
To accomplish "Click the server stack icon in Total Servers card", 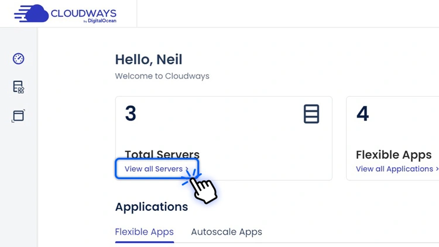I will tap(311, 114).
